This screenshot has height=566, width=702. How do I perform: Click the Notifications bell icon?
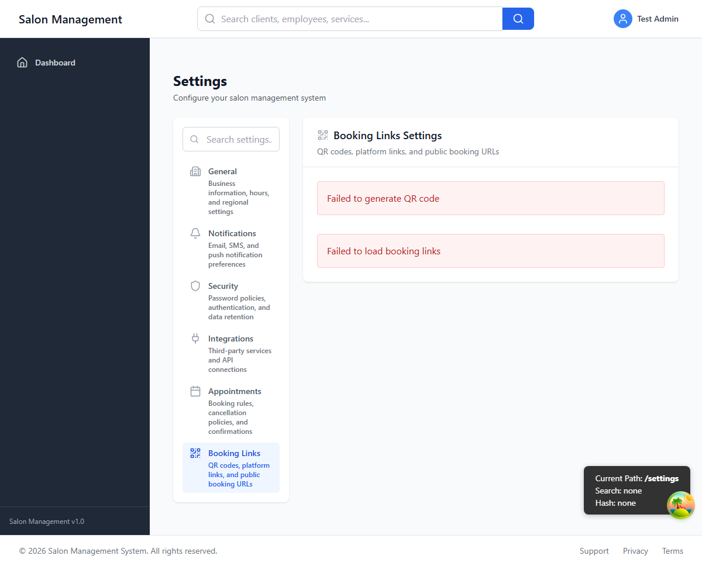coord(195,233)
